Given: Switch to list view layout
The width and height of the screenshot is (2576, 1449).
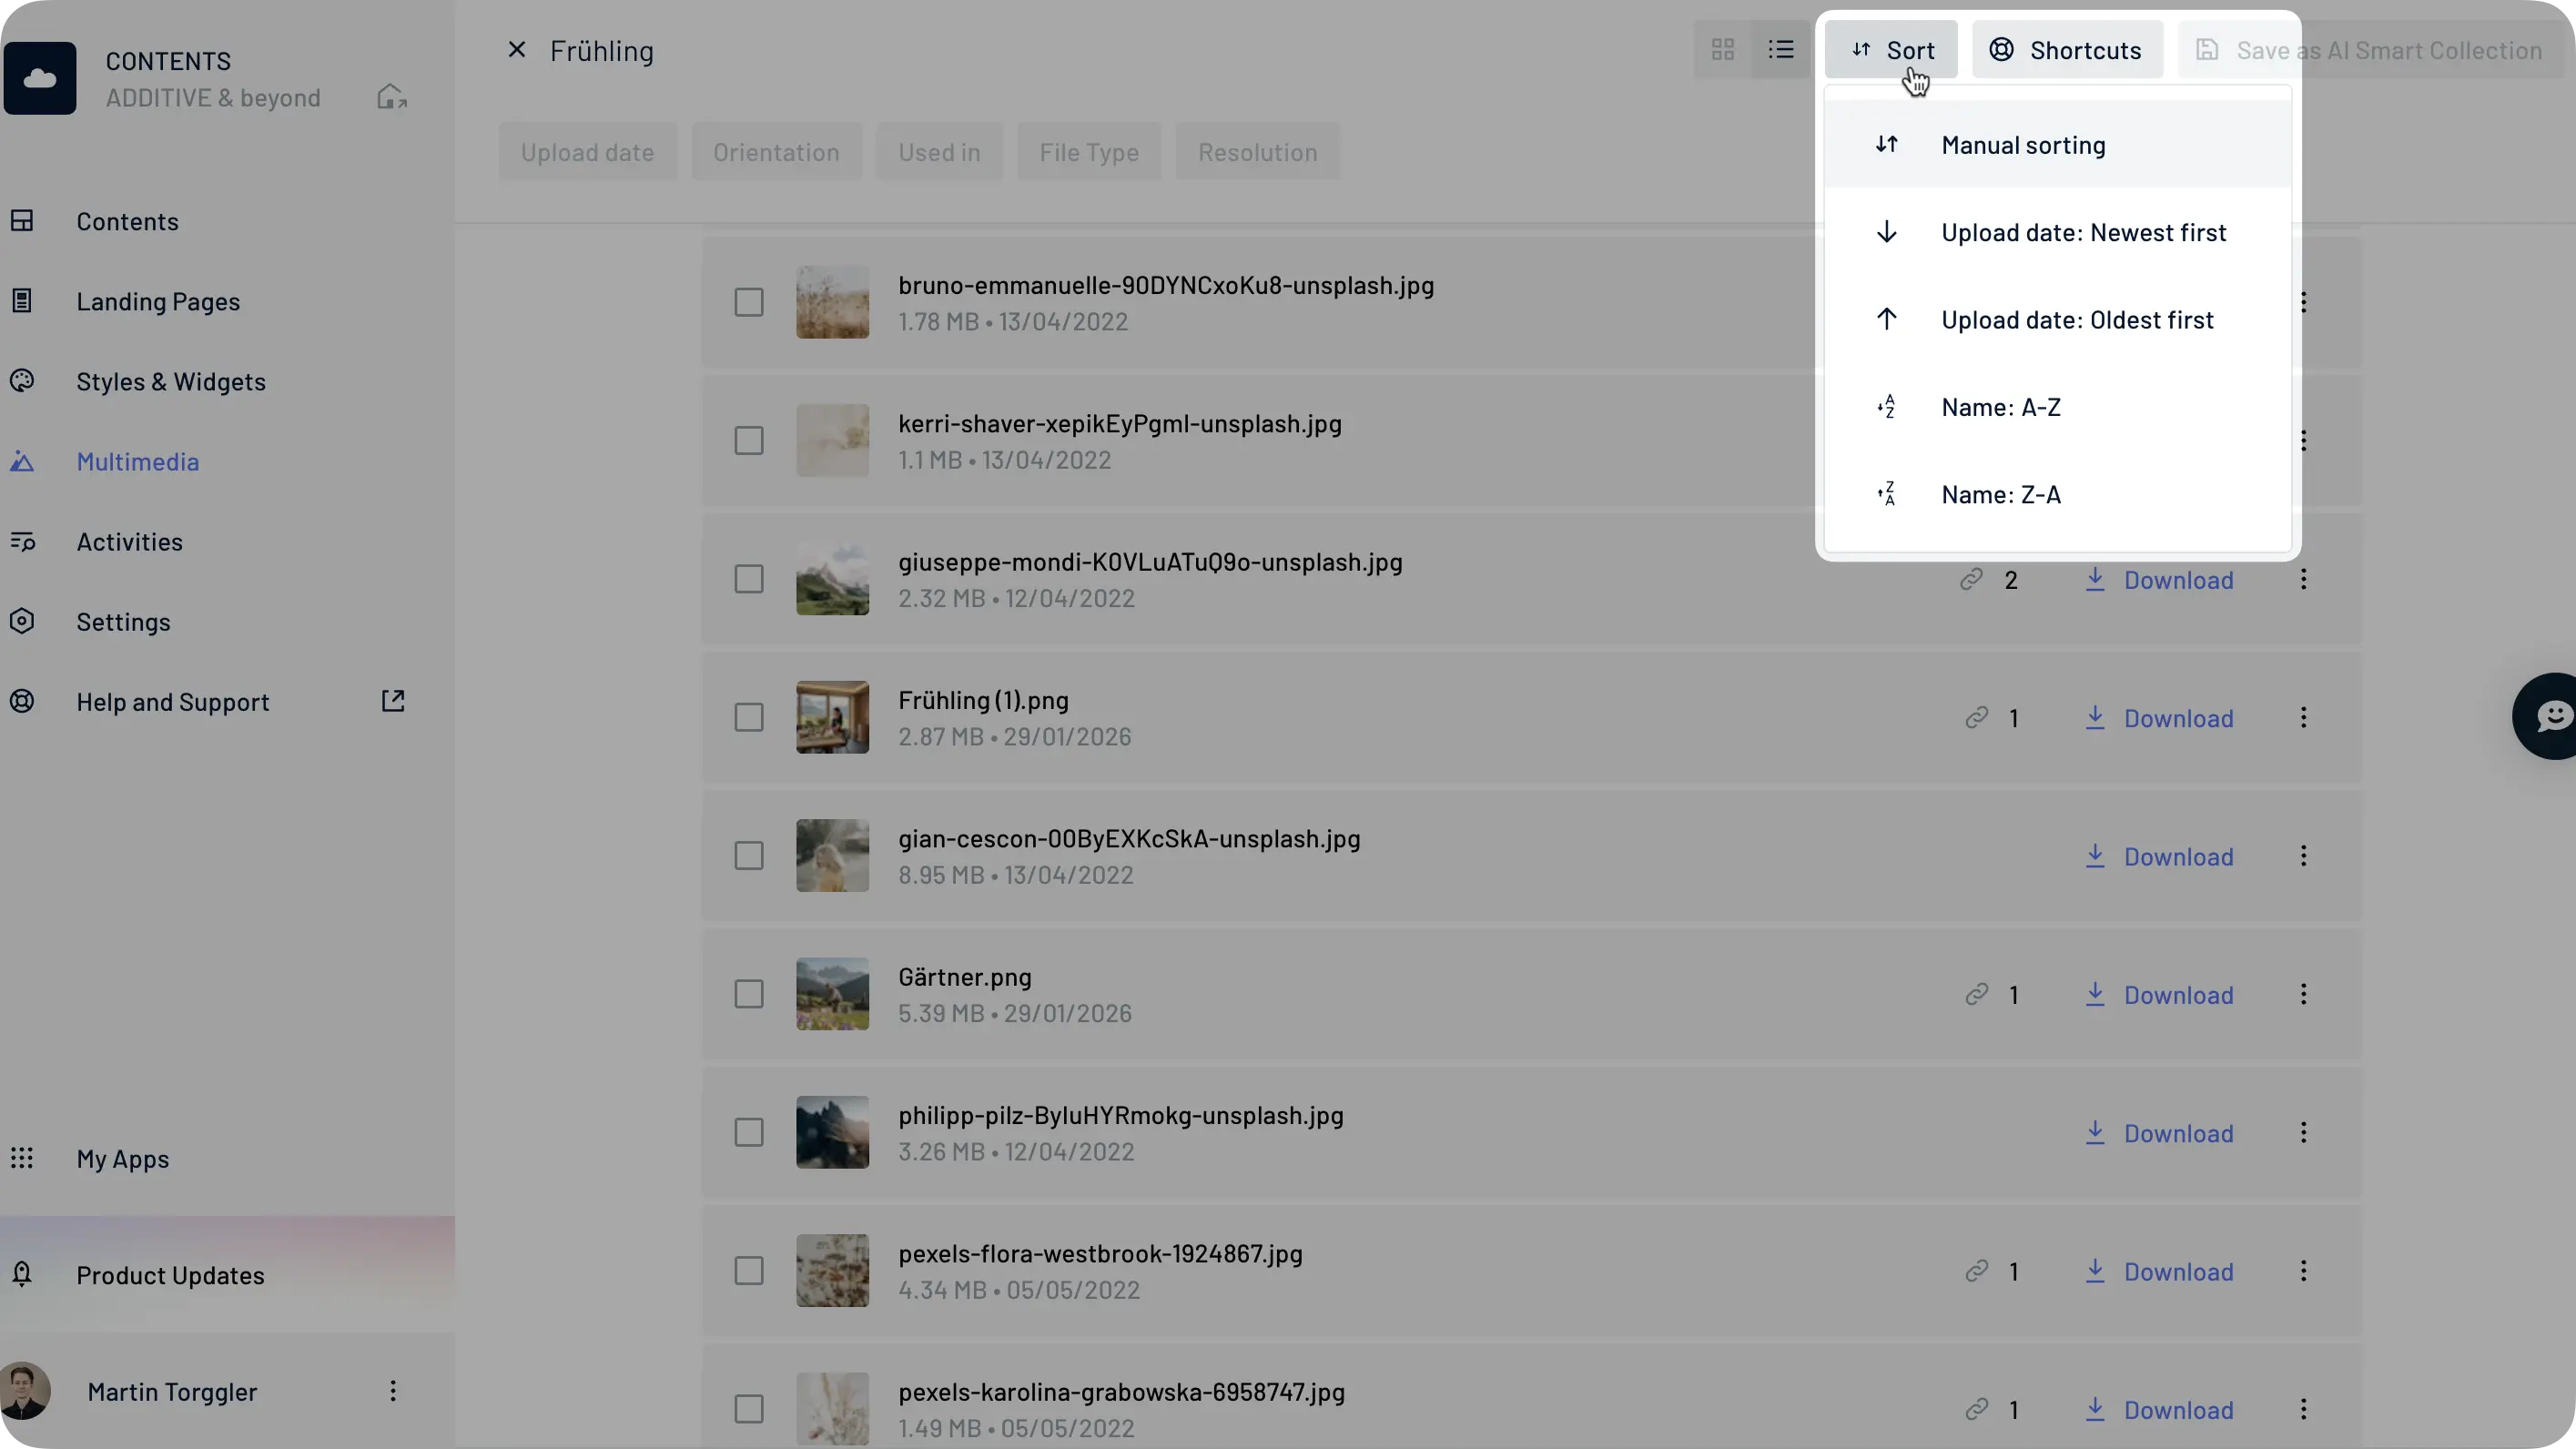Looking at the screenshot, I should (1780, 50).
